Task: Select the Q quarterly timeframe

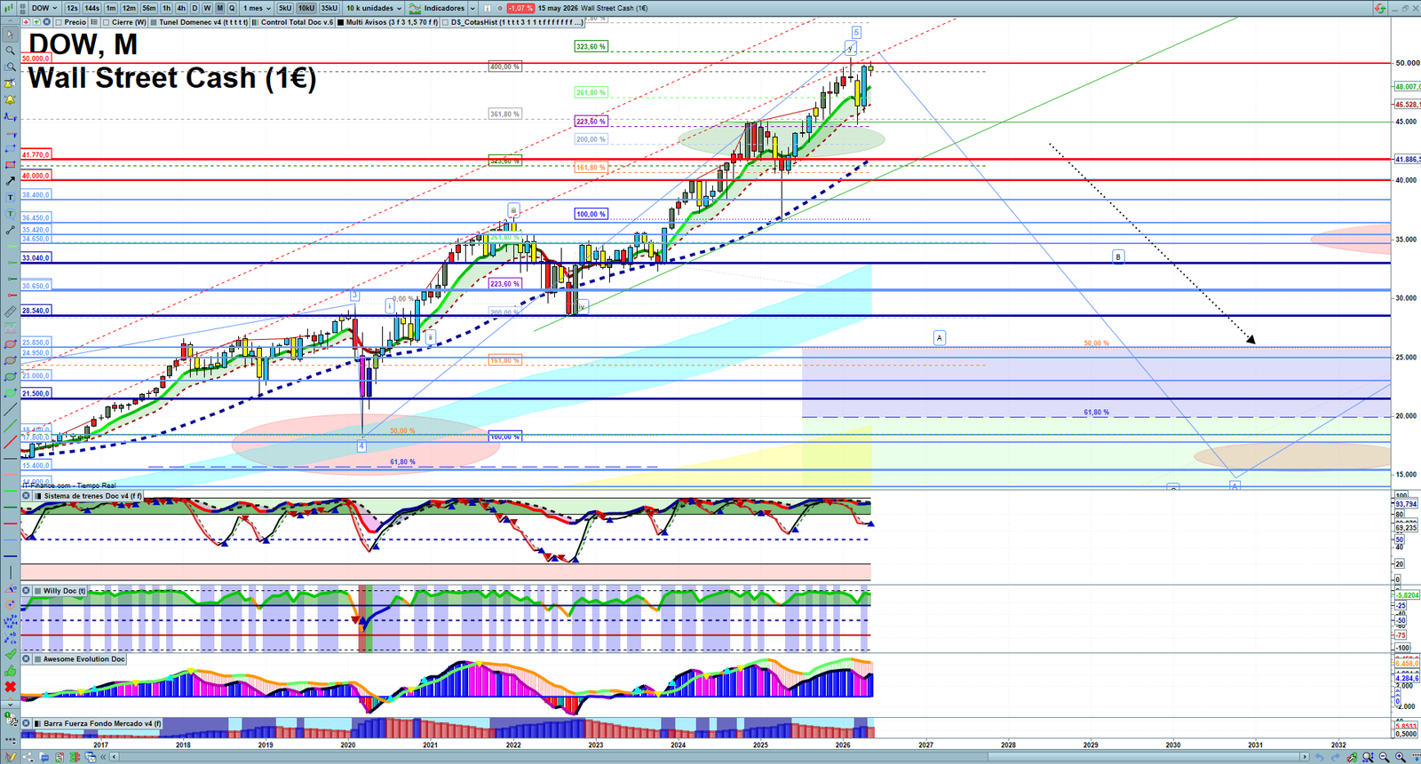Action: 232,8
